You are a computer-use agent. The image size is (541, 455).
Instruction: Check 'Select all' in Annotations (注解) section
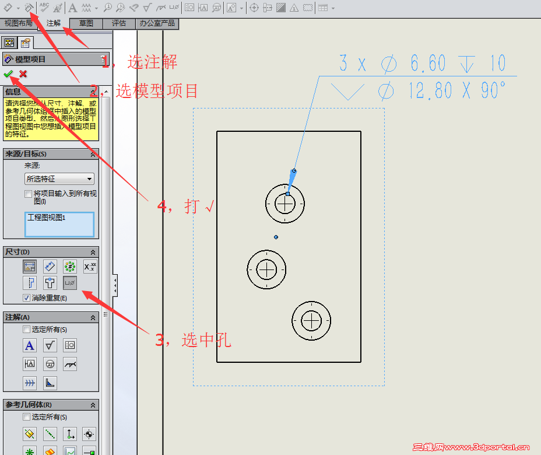pyautogui.click(x=27, y=330)
